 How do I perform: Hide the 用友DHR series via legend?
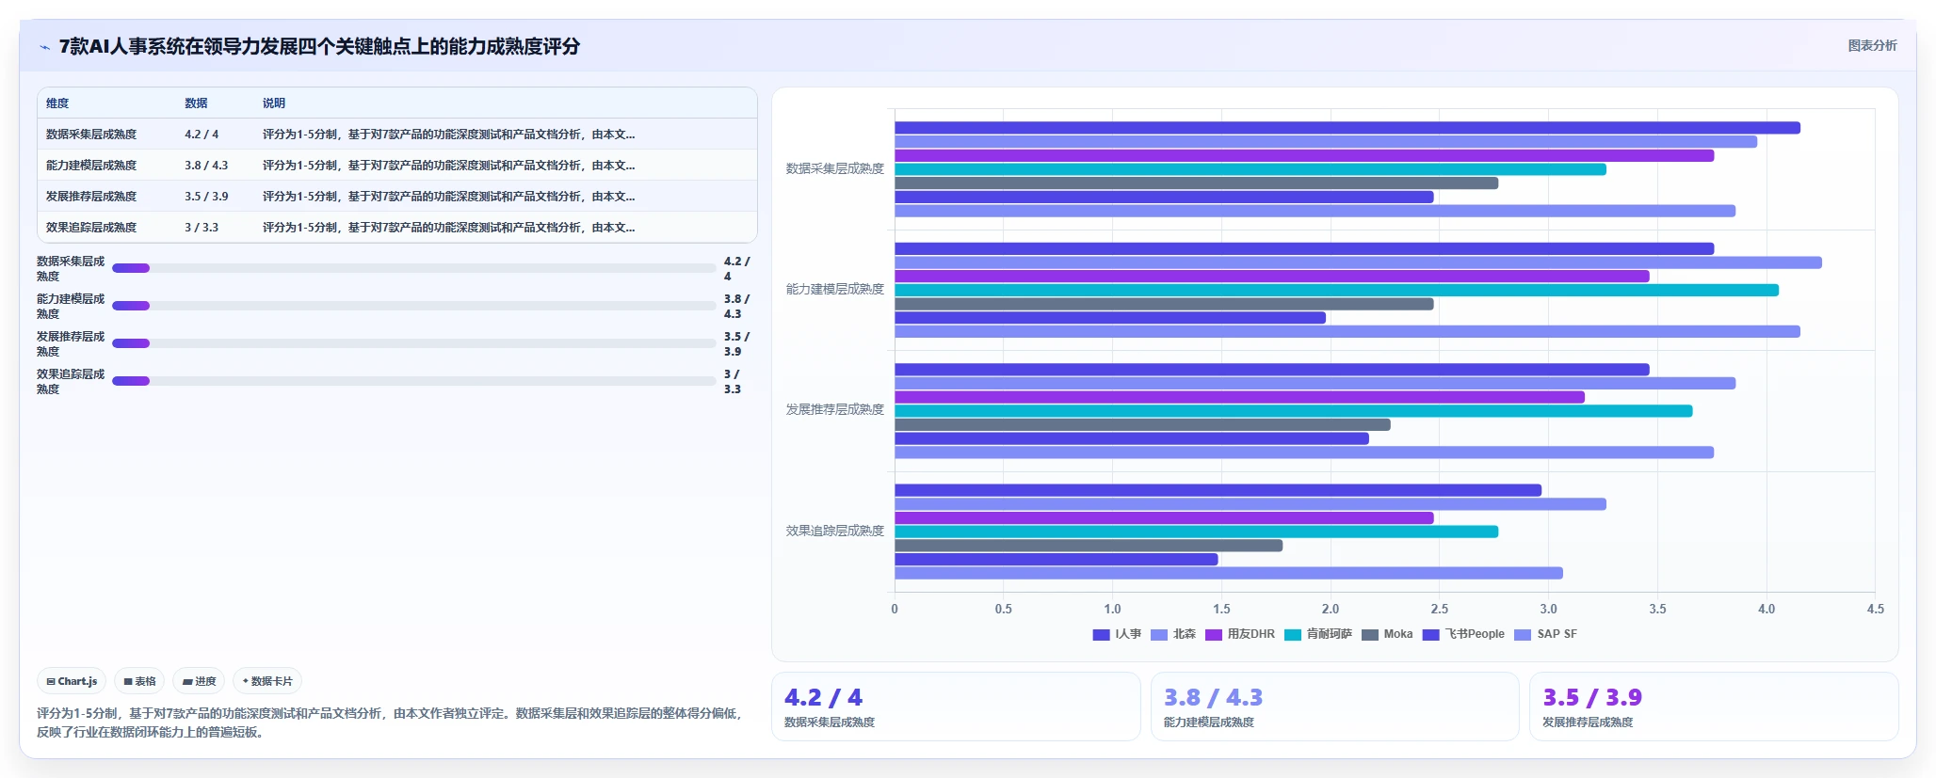(x=1240, y=634)
